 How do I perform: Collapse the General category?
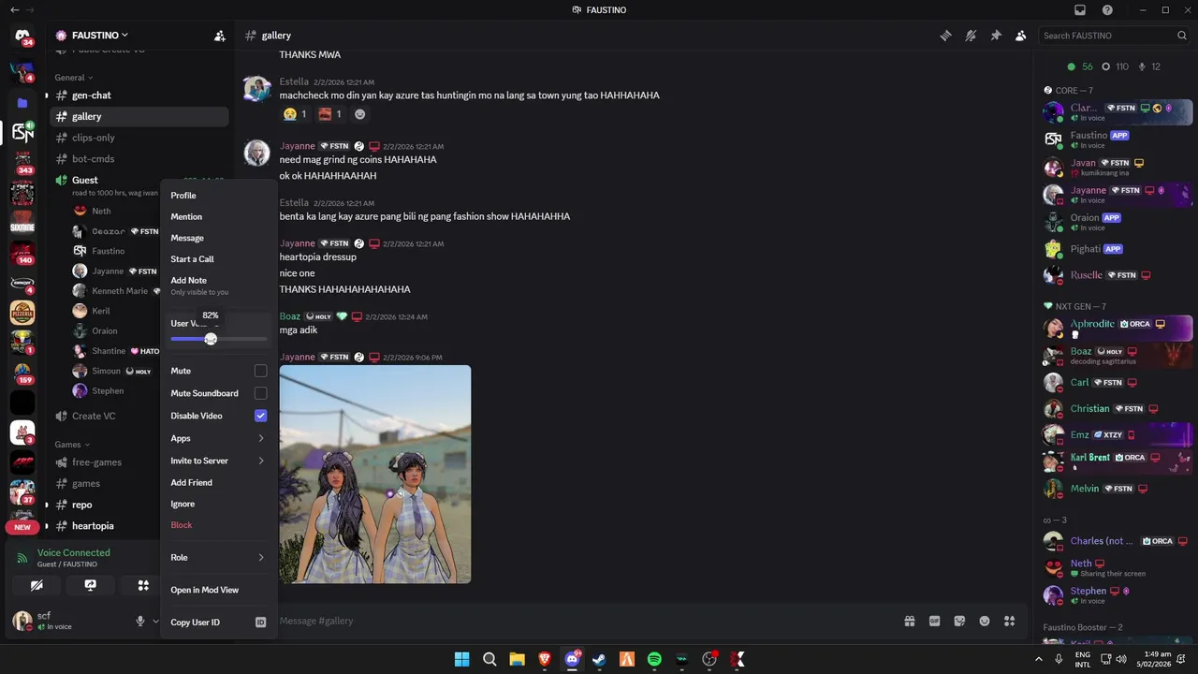click(x=74, y=78)
